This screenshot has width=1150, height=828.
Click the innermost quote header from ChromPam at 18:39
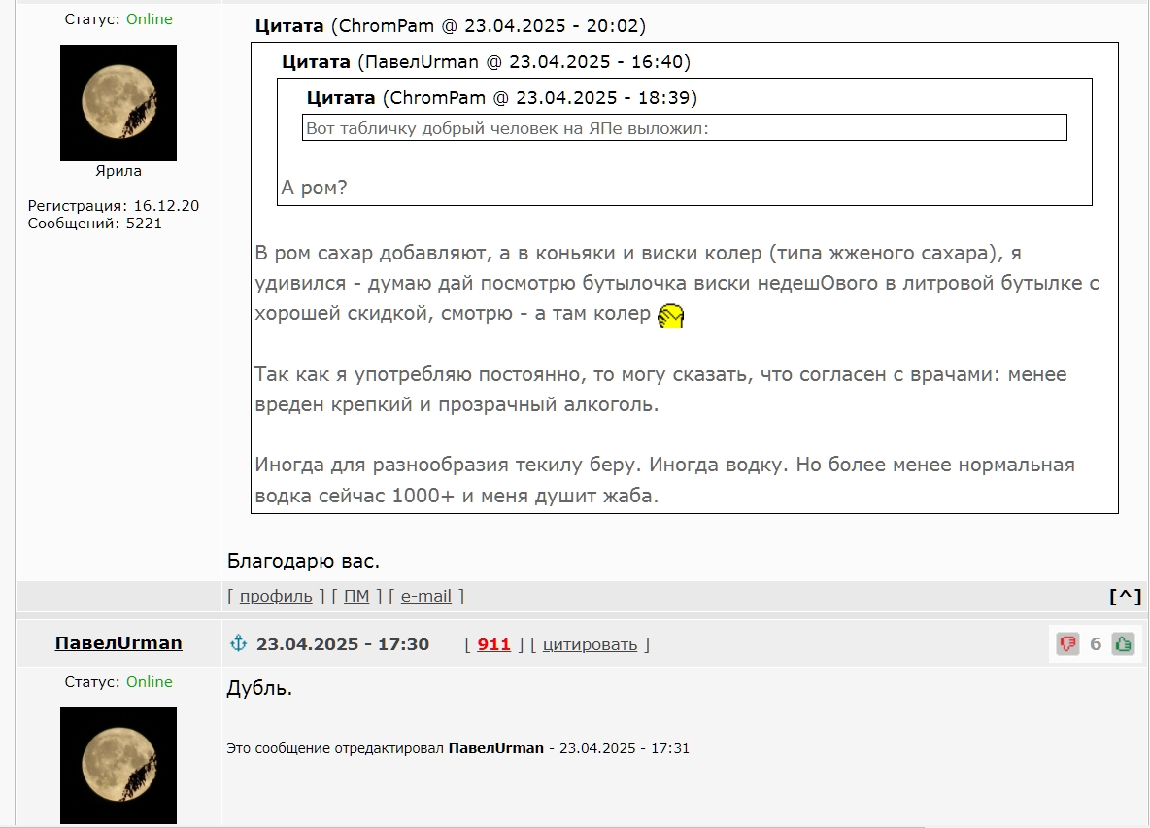[501, 98]
